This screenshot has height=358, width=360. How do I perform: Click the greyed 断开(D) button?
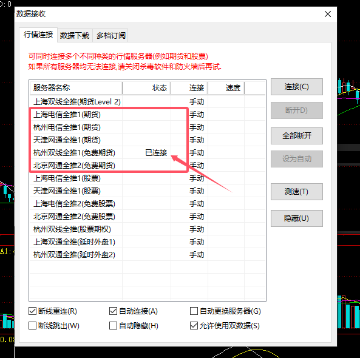297,110
